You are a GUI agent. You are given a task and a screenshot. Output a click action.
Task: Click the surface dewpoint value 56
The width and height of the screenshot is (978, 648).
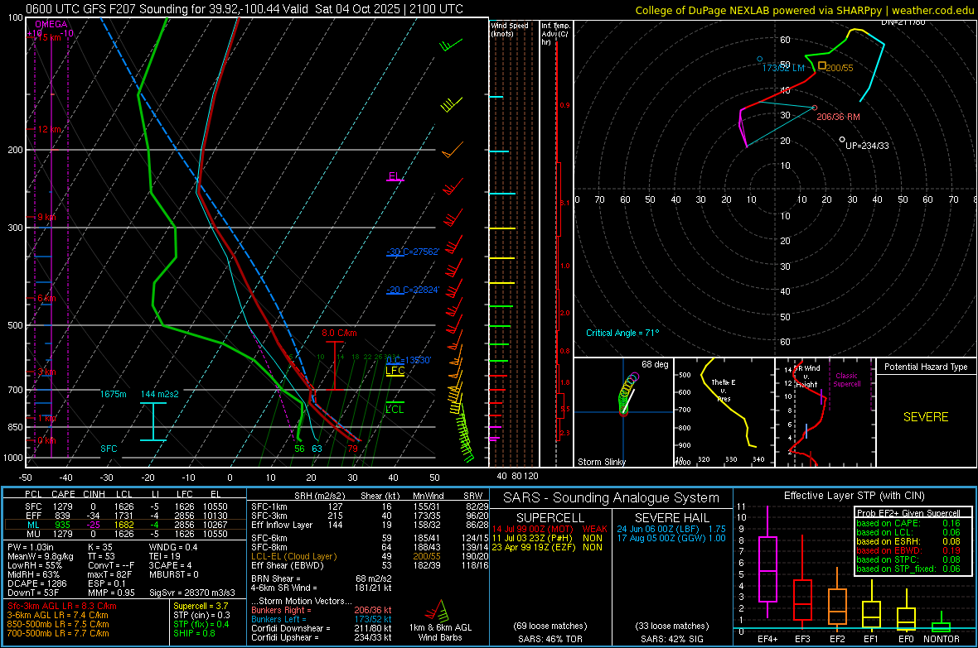[x=299, y=449]
